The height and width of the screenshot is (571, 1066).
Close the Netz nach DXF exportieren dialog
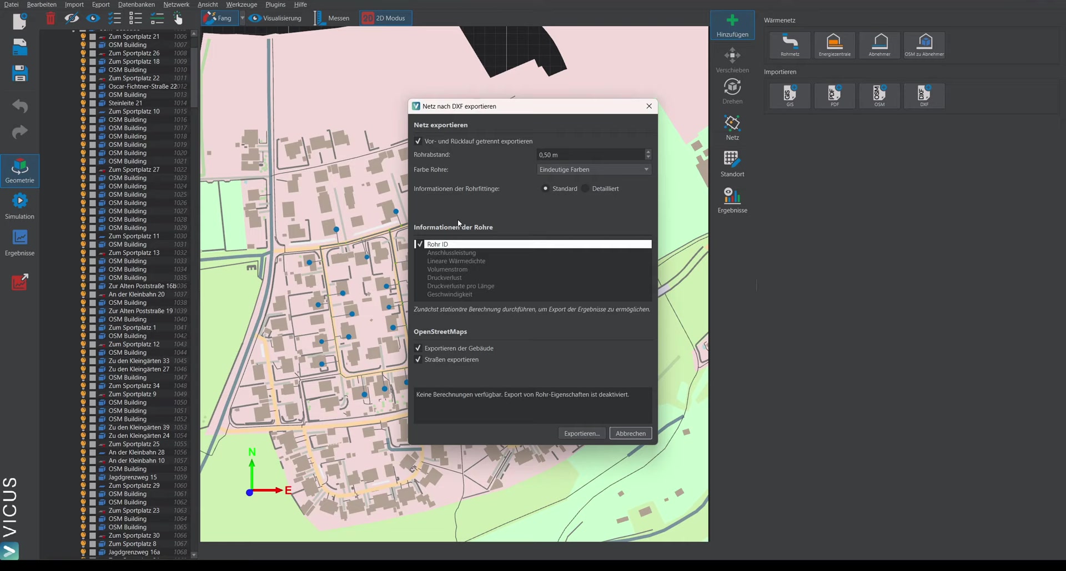pos(649,106)
